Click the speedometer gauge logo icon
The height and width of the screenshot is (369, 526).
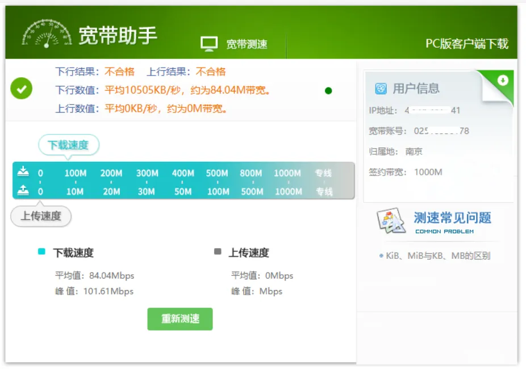47,33
